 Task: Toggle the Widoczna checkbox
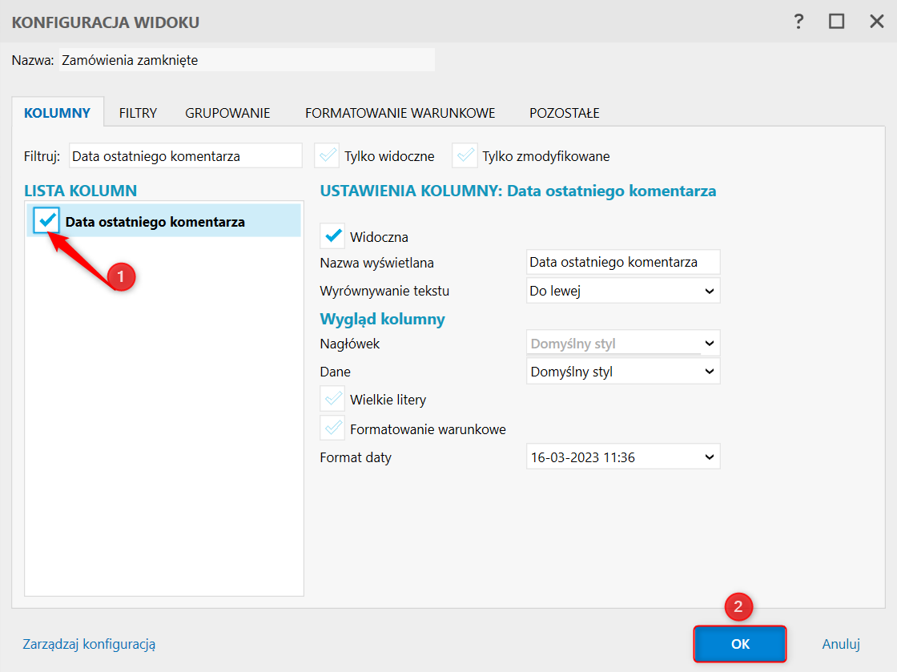pyautogui.click(x=332, y=235)
